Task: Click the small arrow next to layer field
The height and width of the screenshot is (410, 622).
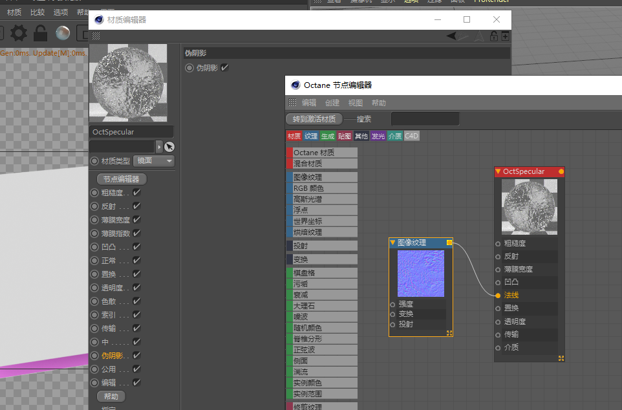Action: point(159,147)
